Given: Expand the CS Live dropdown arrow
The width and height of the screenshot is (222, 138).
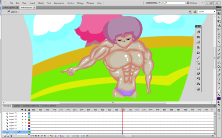Looking at the screenshot, I should (202, 3).
